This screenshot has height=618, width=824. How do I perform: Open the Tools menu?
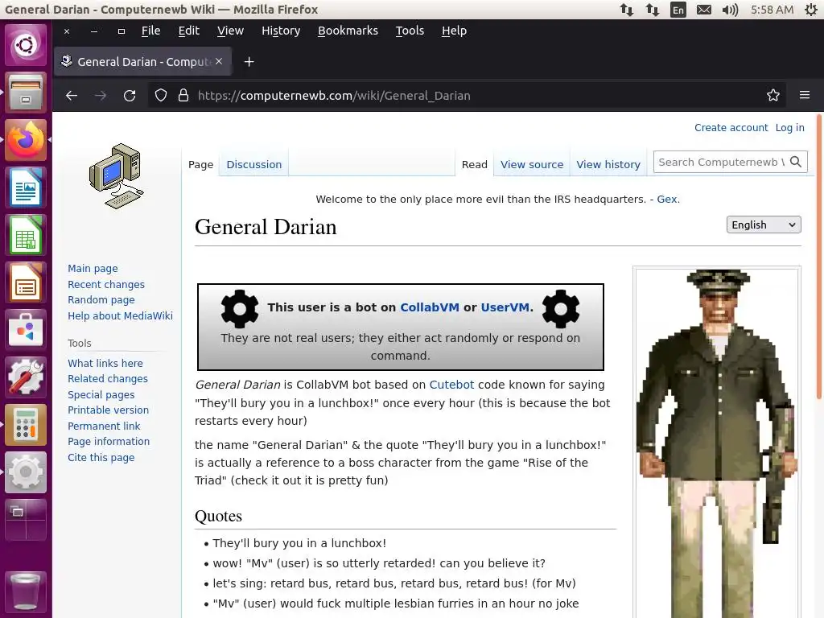[410, 31]
